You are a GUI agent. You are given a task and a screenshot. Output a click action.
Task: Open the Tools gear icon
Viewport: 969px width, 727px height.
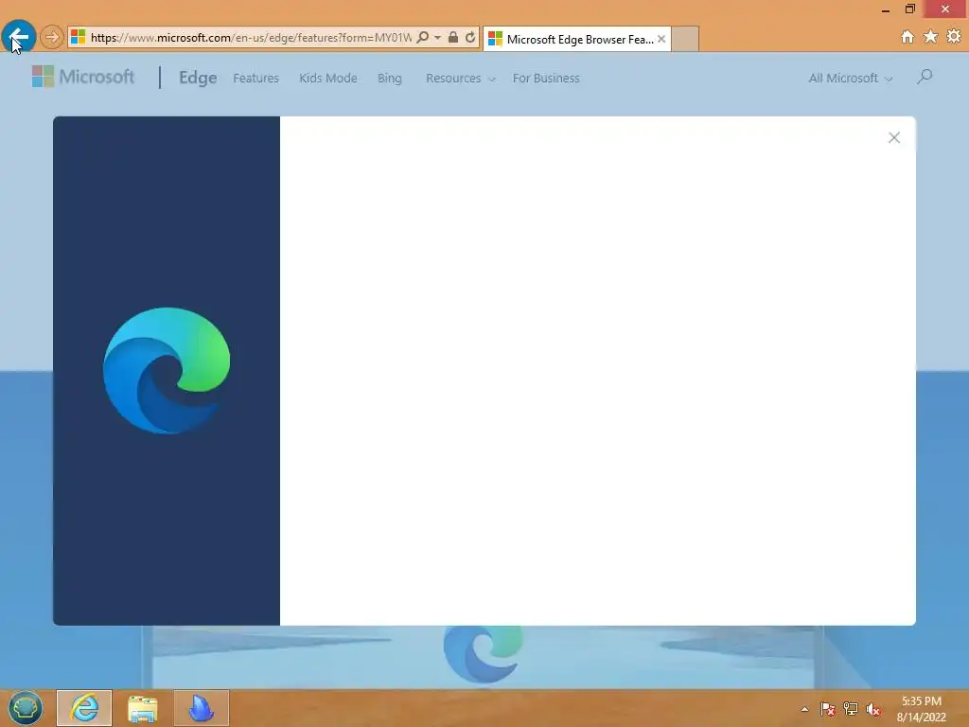pyautogui.click(x=954, y=37)
